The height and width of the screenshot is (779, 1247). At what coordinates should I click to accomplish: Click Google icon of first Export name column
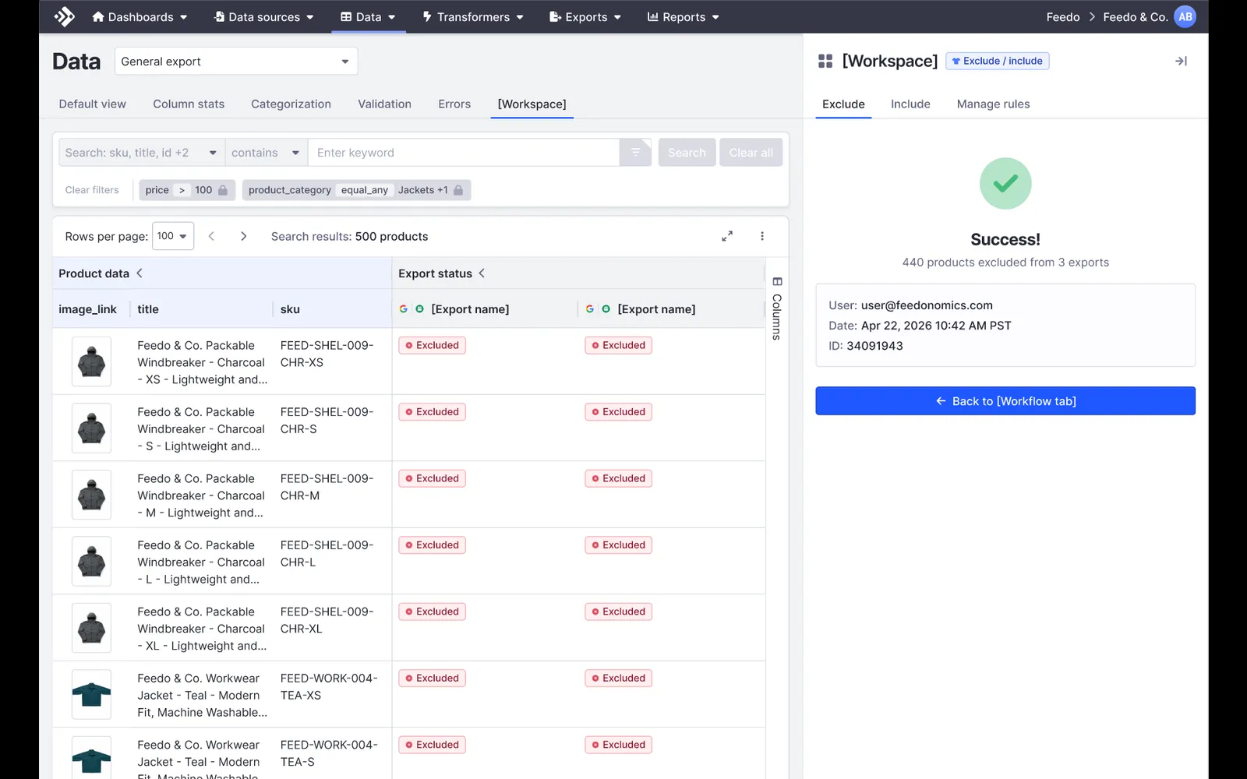(x=404, y=309)
